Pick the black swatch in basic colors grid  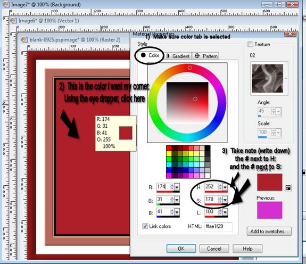(x=208, y=148)
